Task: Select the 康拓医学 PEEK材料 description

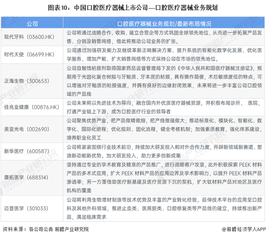Action: tap(164, 177)
